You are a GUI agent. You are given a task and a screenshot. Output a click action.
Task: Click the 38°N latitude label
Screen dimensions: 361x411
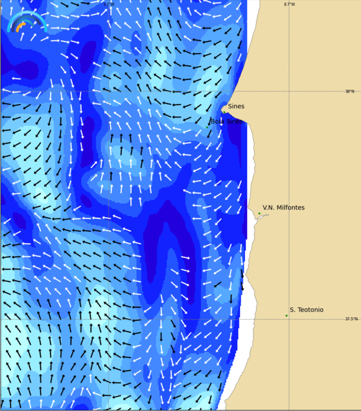pos(350,91)
